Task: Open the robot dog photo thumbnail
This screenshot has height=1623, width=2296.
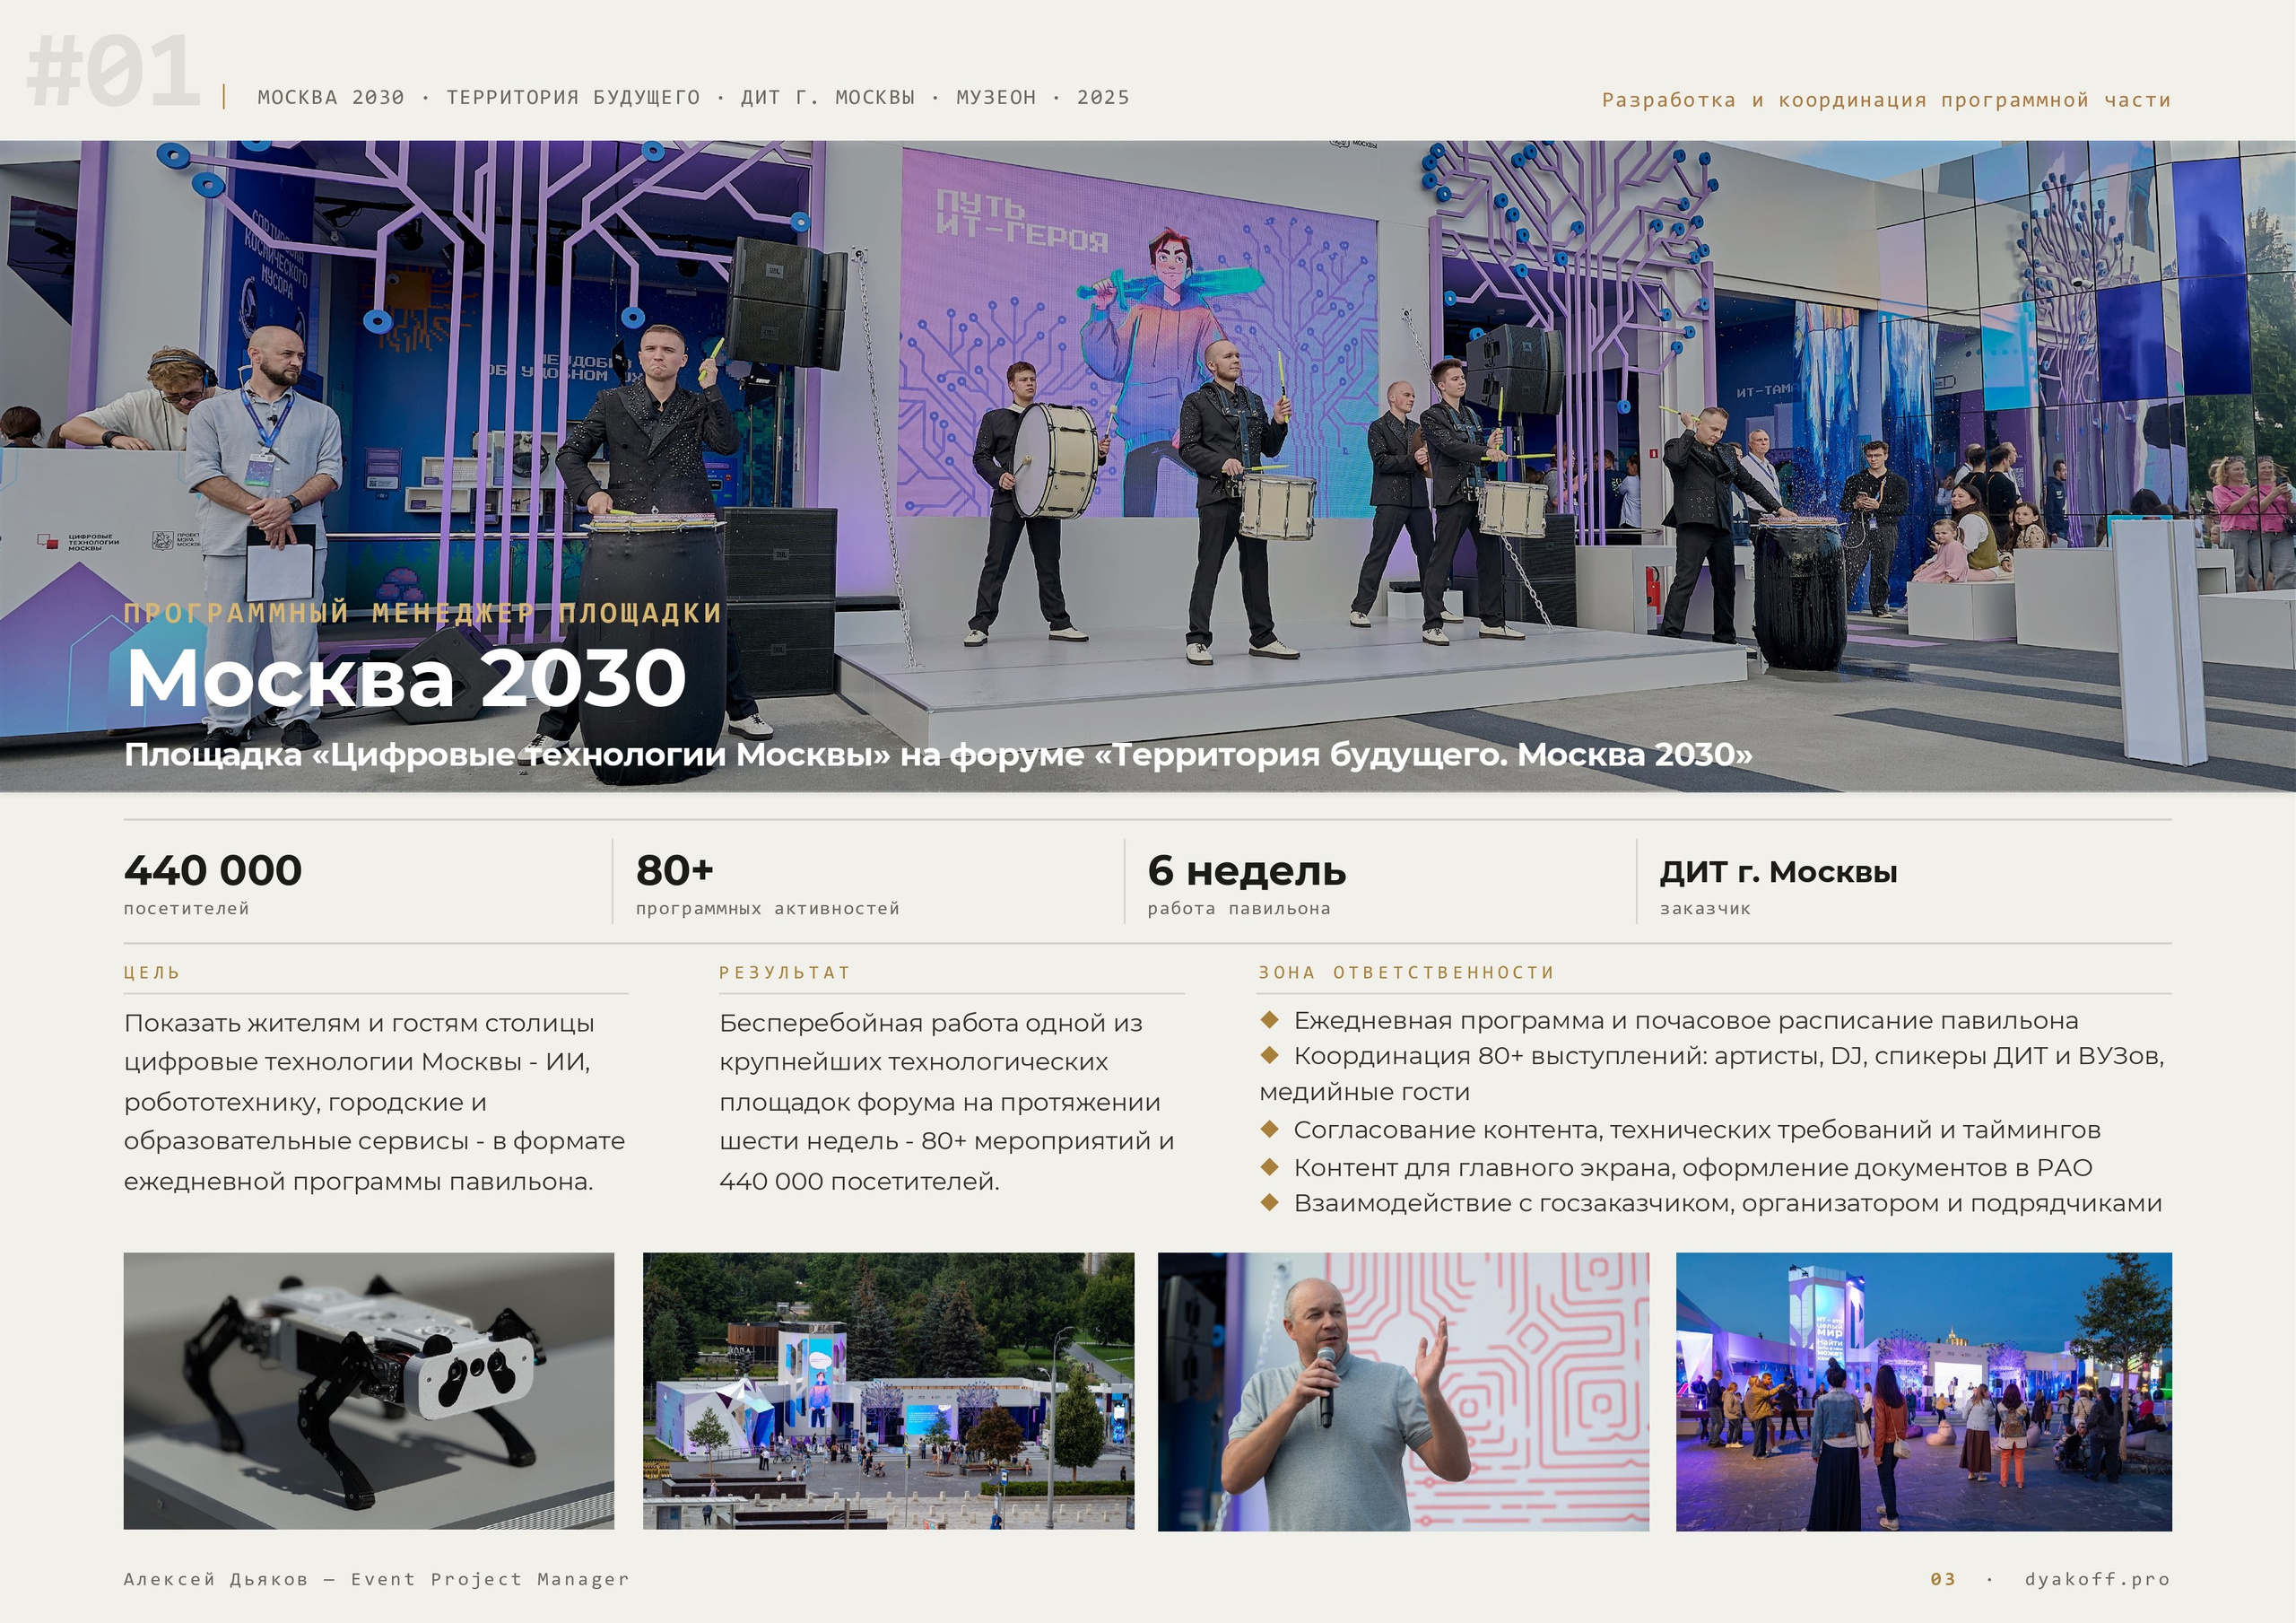Action: 369,1390
